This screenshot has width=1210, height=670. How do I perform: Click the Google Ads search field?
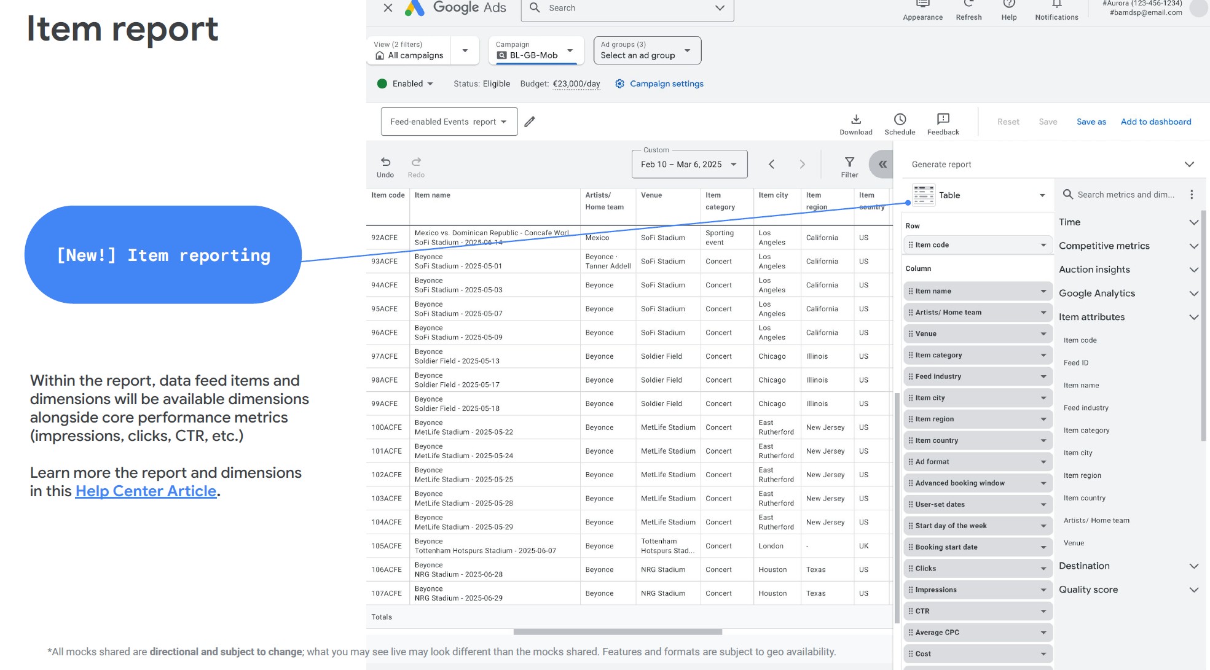click(x=627, y=9)
